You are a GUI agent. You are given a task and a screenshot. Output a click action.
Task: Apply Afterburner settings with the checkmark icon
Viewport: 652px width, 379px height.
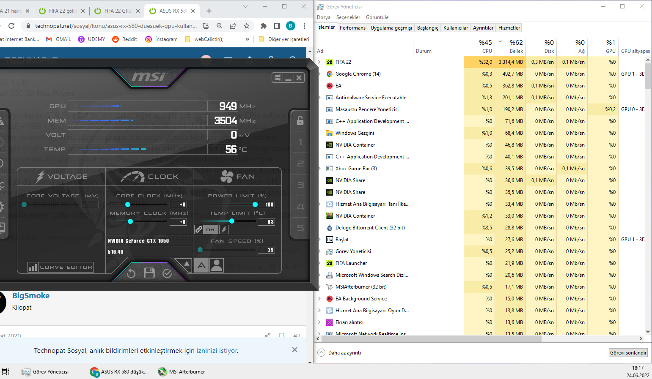click(x=167, y=273)
